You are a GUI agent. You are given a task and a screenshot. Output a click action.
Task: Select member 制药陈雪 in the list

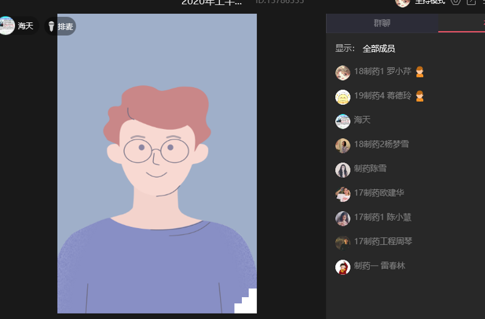tap(370, 169)
